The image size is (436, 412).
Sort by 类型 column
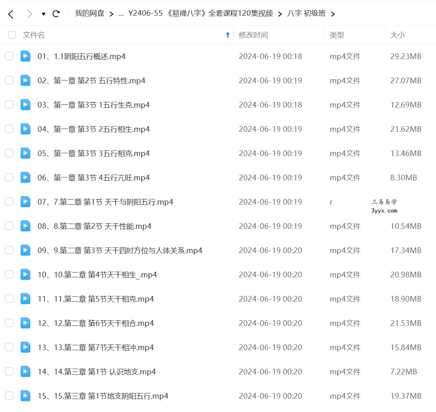337,35
